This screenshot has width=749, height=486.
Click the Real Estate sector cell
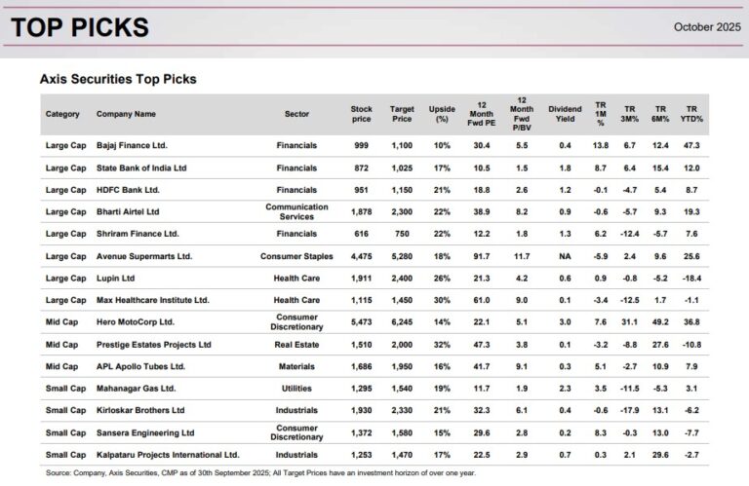[x=296, y=345]
